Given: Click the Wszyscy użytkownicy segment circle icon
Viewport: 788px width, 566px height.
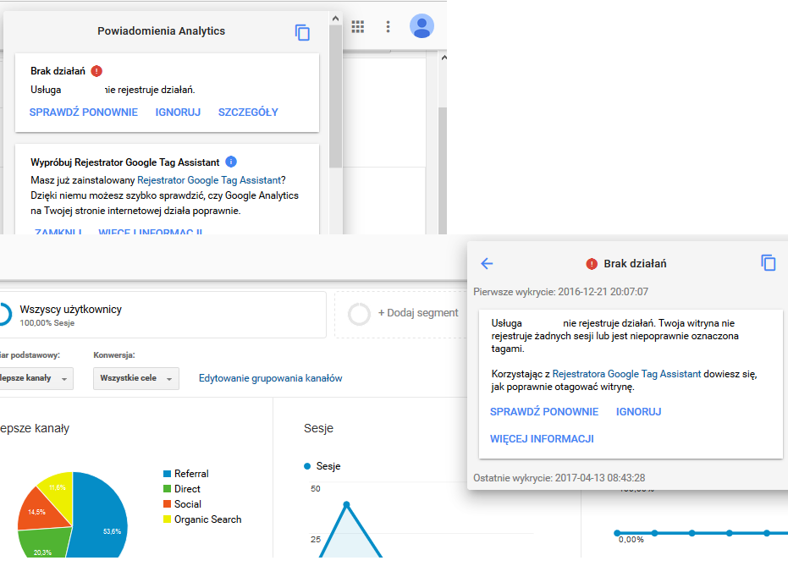Looking at the screenshot, I should (4, 315).
